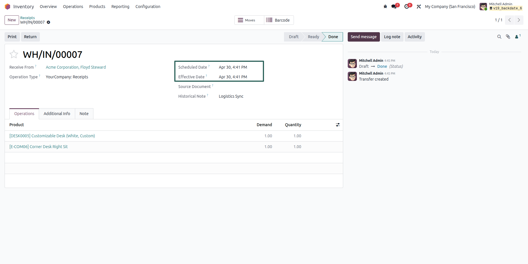Screen dimensions: 528x264
Task: Select the Ready status stage
Action: (313, 37)
